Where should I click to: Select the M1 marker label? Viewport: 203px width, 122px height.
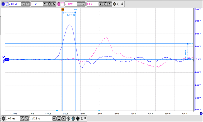pyautogui.click(x=76, y=9)
